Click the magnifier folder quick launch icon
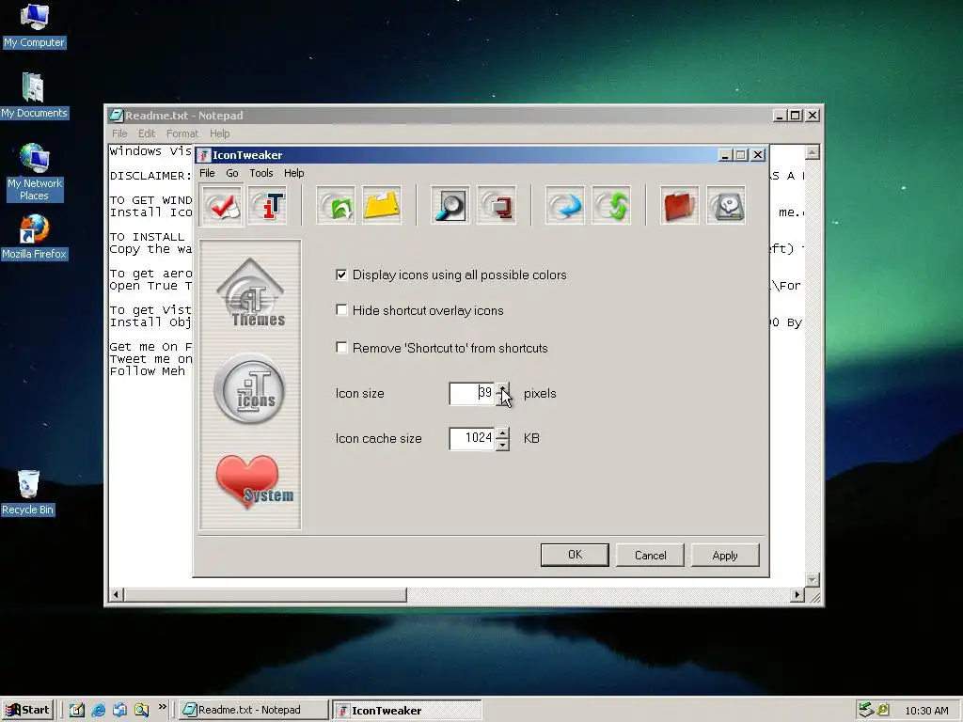The width and height of the screenshot is (963, 722). [141, 710]
